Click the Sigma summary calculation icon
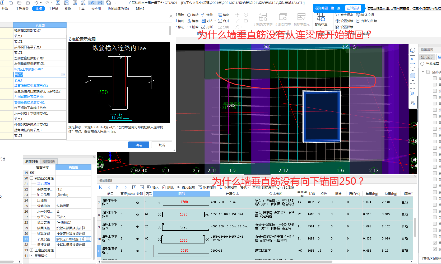This screenshot has height=264, width=441. 58,3
